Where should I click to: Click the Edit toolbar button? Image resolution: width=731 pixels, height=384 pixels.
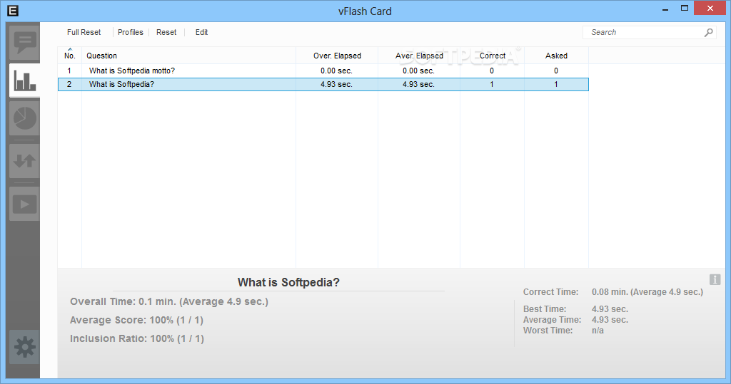pyautogui.click(x=201, y=32)
